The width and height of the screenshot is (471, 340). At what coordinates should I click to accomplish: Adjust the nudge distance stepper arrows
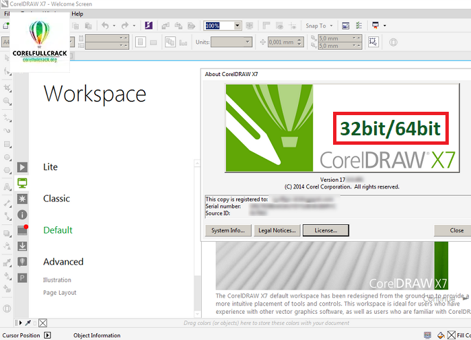point(299,42)
